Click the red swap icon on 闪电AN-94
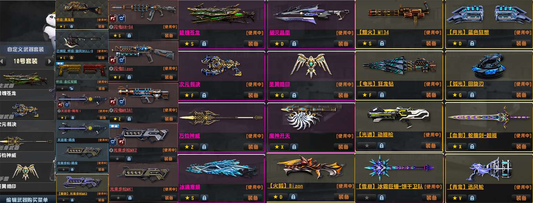The image size is (533, 203). (113, 18)
